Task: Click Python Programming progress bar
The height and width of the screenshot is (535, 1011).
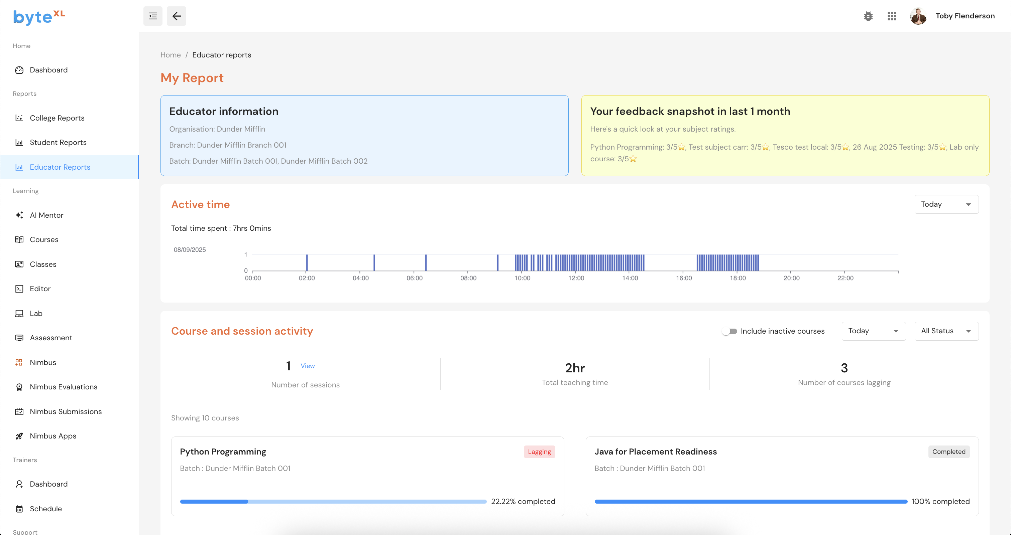Action: pos(333,501)
